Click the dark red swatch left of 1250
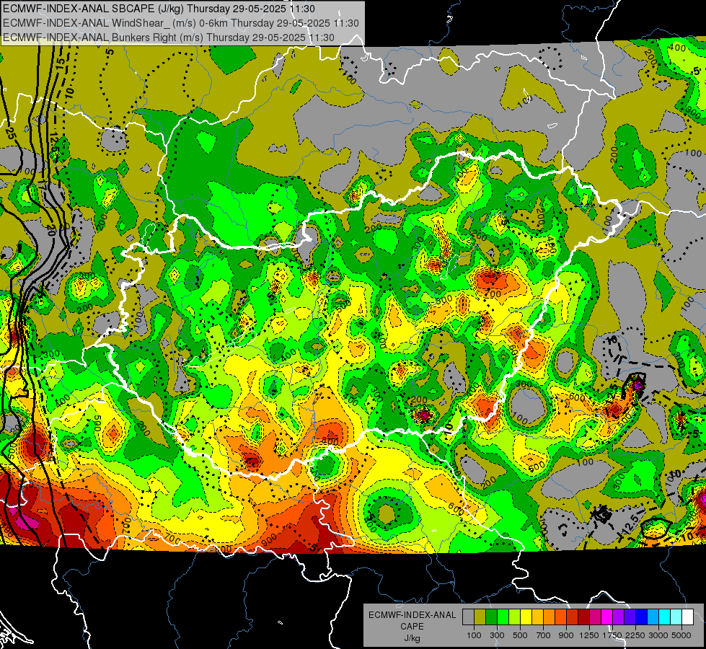 (583, 617)
